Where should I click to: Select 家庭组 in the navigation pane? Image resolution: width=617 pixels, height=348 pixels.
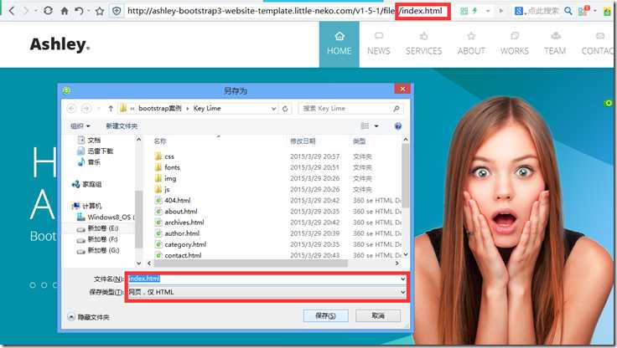(86, 184)
